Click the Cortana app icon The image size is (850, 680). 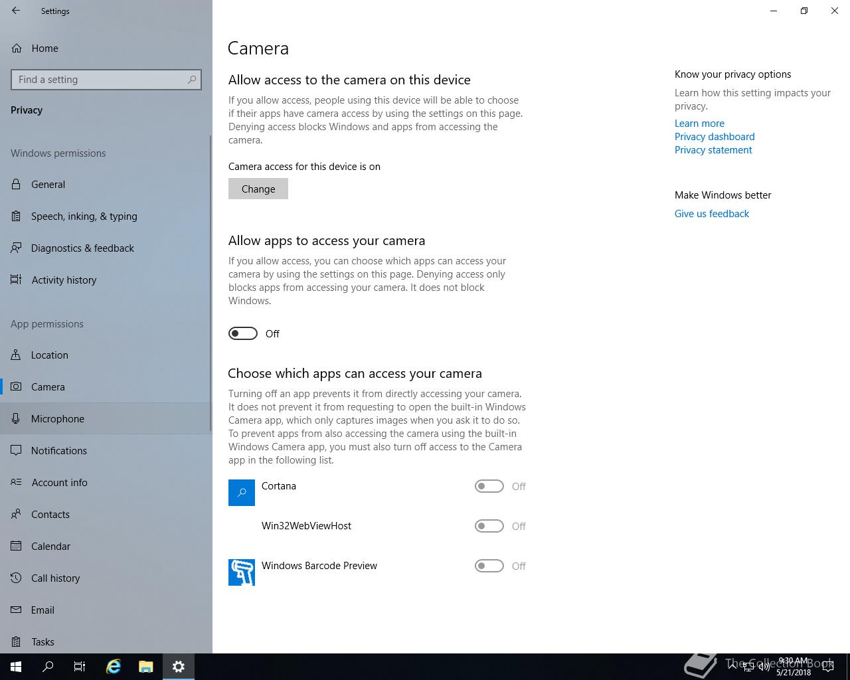click(x=242, y=493)
